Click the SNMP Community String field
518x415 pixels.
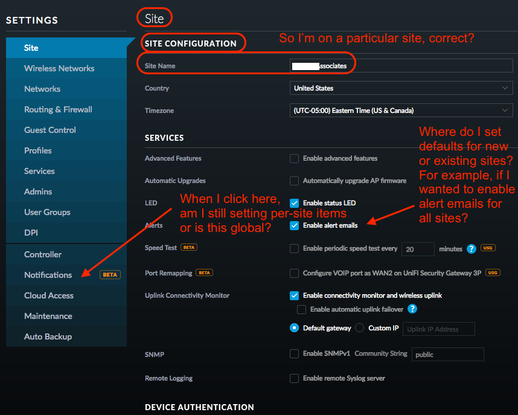[447, 355]
